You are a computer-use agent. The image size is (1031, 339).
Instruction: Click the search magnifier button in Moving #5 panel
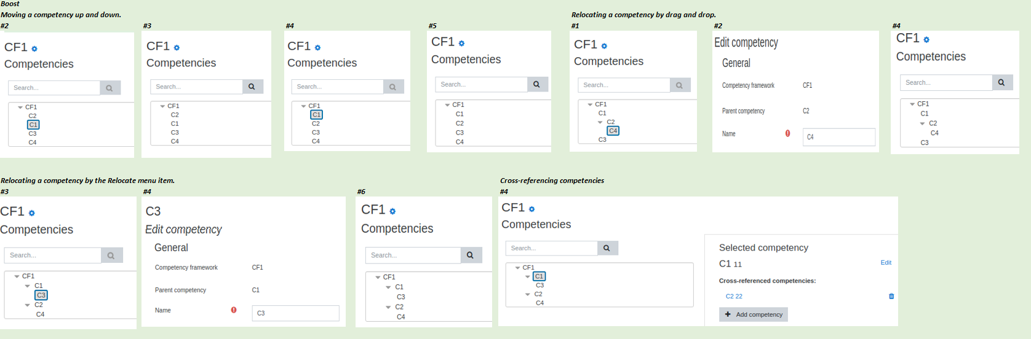pyautogui.click(x=537, y=84)
